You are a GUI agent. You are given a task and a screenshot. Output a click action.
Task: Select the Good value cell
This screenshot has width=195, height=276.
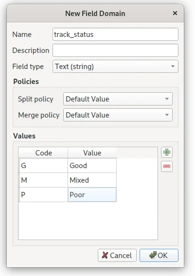(x=92, y=166)
